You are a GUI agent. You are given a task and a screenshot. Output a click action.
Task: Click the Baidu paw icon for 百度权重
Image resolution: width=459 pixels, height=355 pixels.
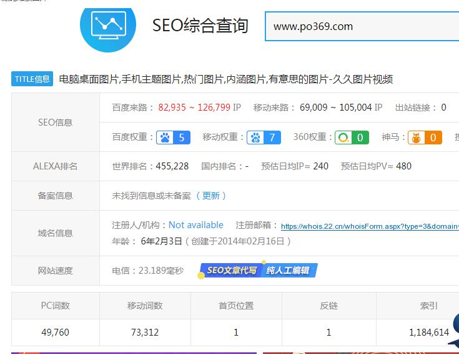click(x=165, y=137)
